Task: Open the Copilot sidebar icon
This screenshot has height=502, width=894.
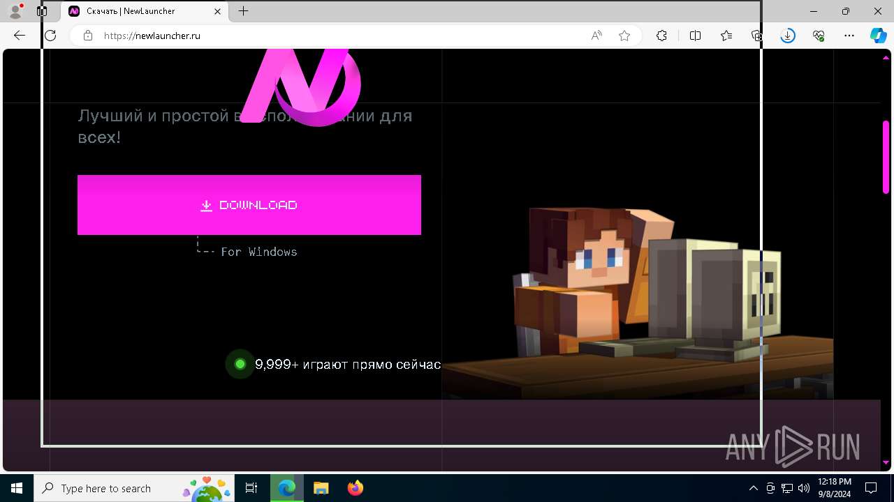Action: tap(878, 36)
